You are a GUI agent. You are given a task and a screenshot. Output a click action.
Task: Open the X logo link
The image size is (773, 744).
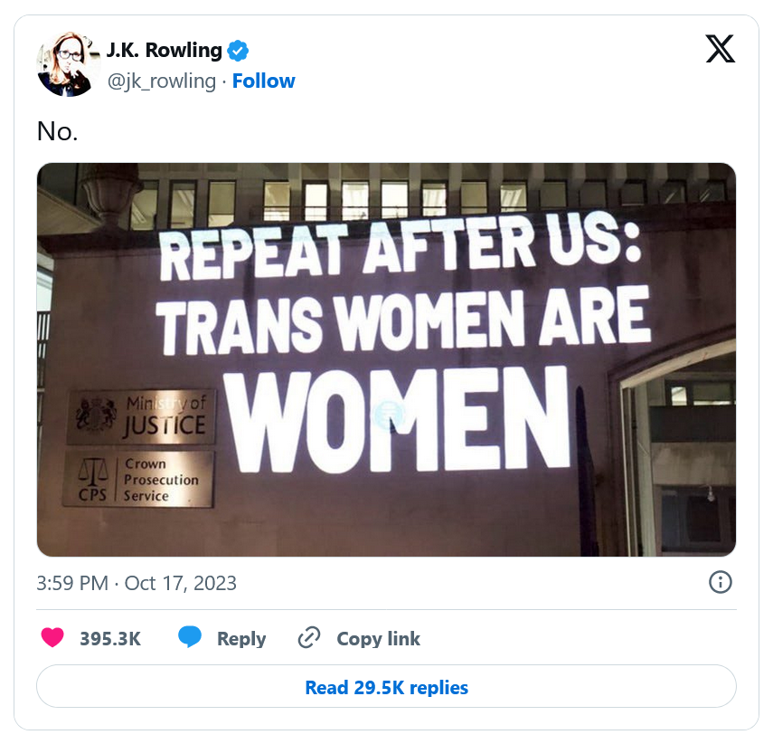click(720, 48)
